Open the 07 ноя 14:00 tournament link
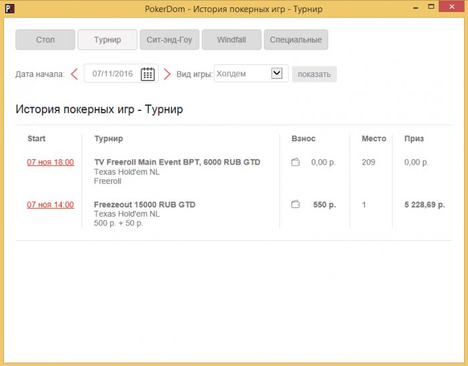 [50, 205]
